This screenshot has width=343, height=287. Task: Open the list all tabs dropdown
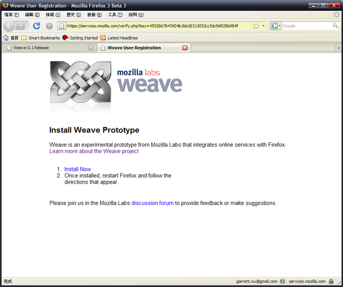[338, 48]
